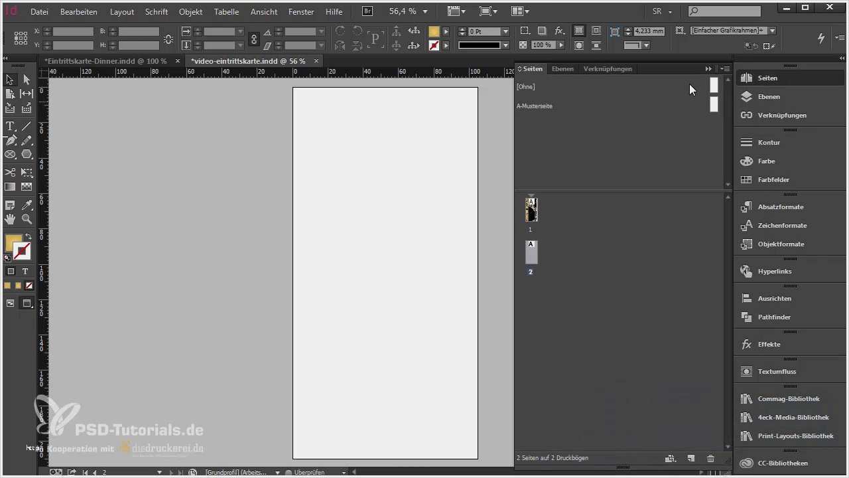This screenshot has height=478, width=849.
Task: Pick the Scissors tool
Action: click(10, 173)
